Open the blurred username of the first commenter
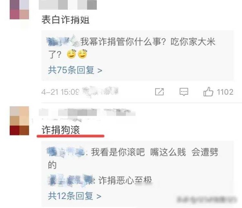This screenshot has width=242, height=208. tap(68, 4)
